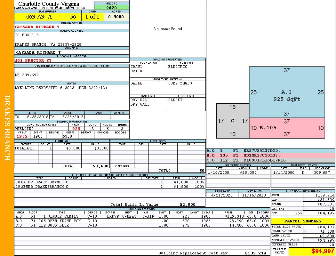336x256 pixels.
Task: Click the GABLE roof type value
Action: (x=136, y=83)
